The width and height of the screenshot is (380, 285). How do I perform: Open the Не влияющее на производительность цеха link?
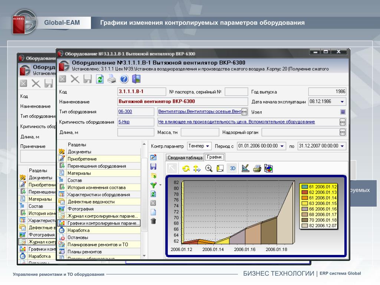point(236,122)
